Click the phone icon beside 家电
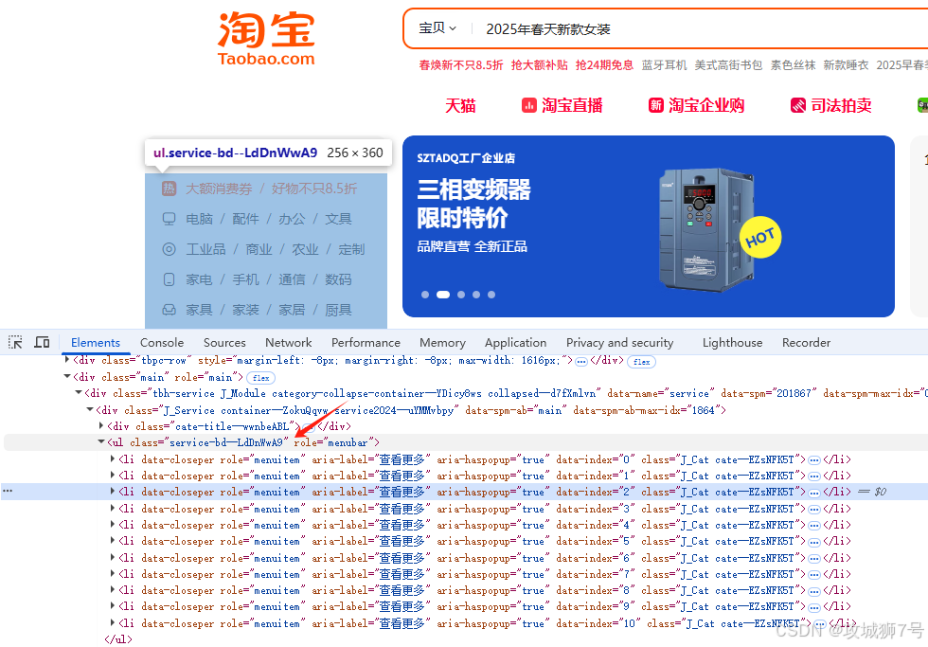Viewport: 928px width, 647px height. pos(170,279)
